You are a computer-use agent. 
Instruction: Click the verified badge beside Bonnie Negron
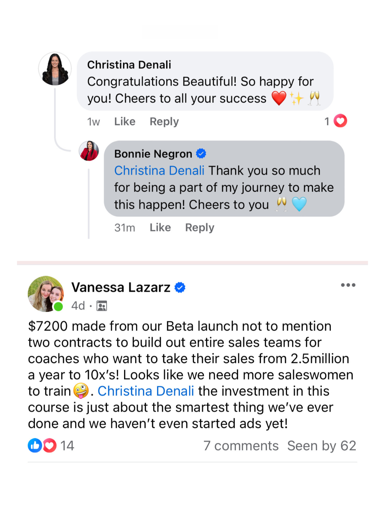[x=201, y=153]
